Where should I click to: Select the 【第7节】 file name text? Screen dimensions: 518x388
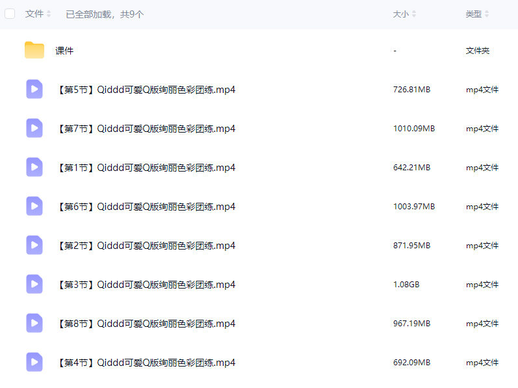[146, 129]
